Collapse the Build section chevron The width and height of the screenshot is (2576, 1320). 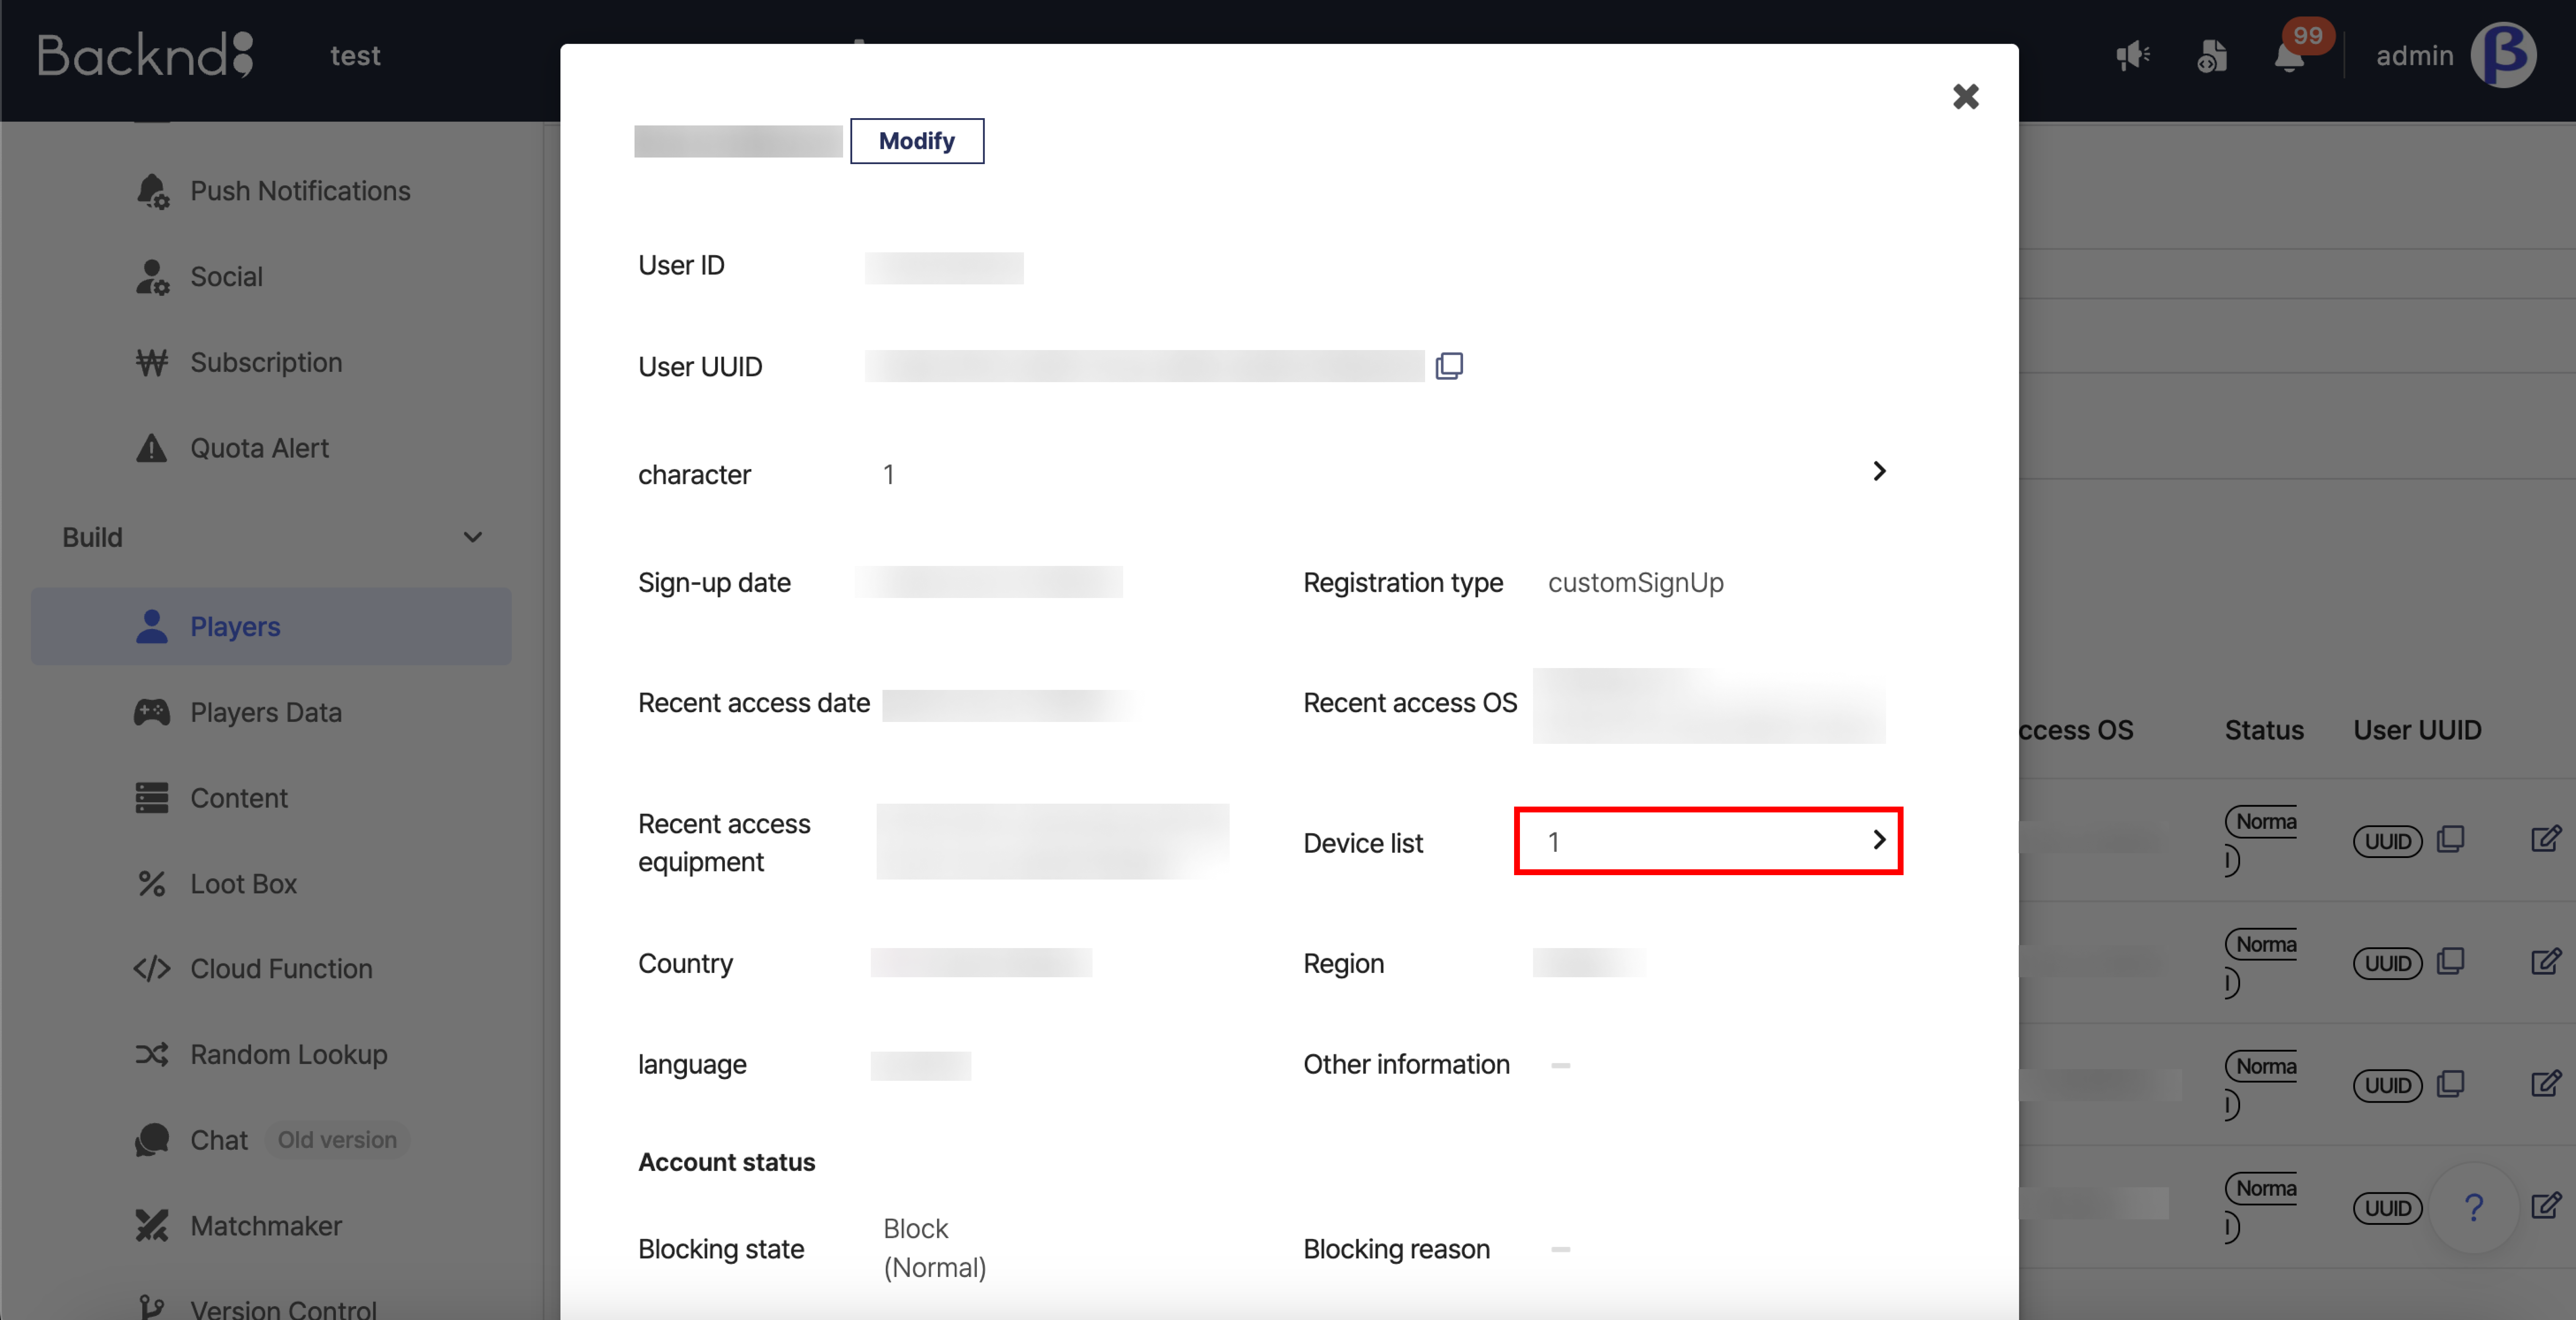coord(473,538)
